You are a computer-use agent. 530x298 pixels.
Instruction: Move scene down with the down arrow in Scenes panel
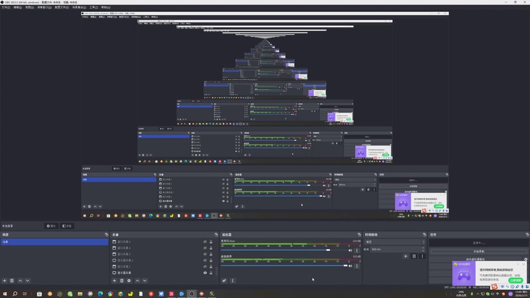click(x=27, y=280)
